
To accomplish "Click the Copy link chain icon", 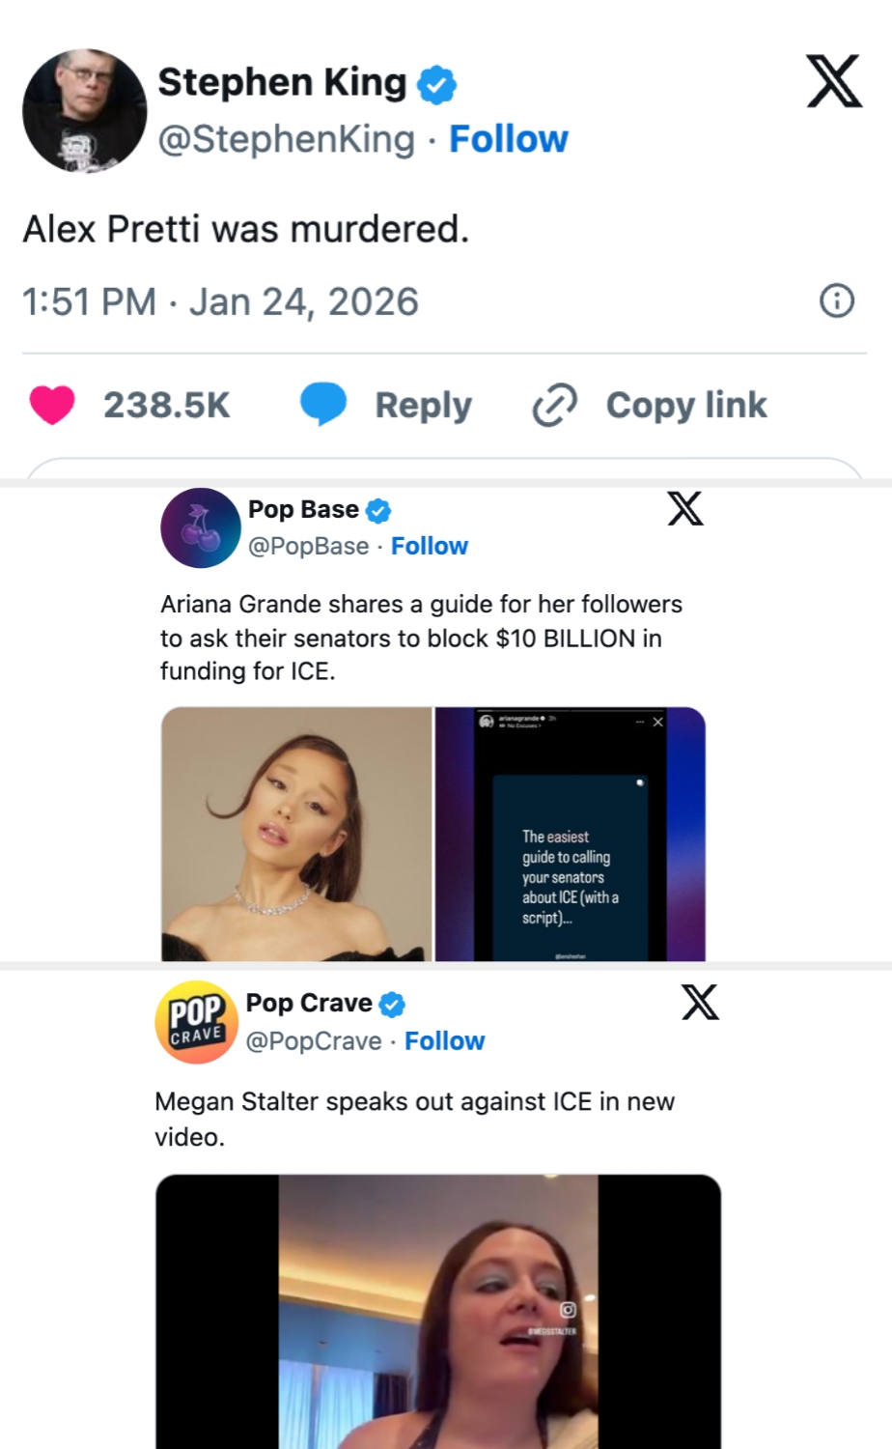I will click(552, 405).
